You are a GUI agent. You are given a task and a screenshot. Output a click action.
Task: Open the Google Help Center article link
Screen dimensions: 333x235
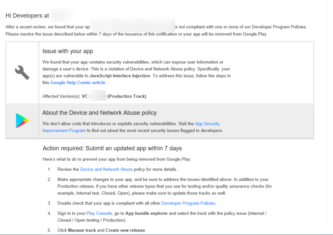[x=78, y=82]
